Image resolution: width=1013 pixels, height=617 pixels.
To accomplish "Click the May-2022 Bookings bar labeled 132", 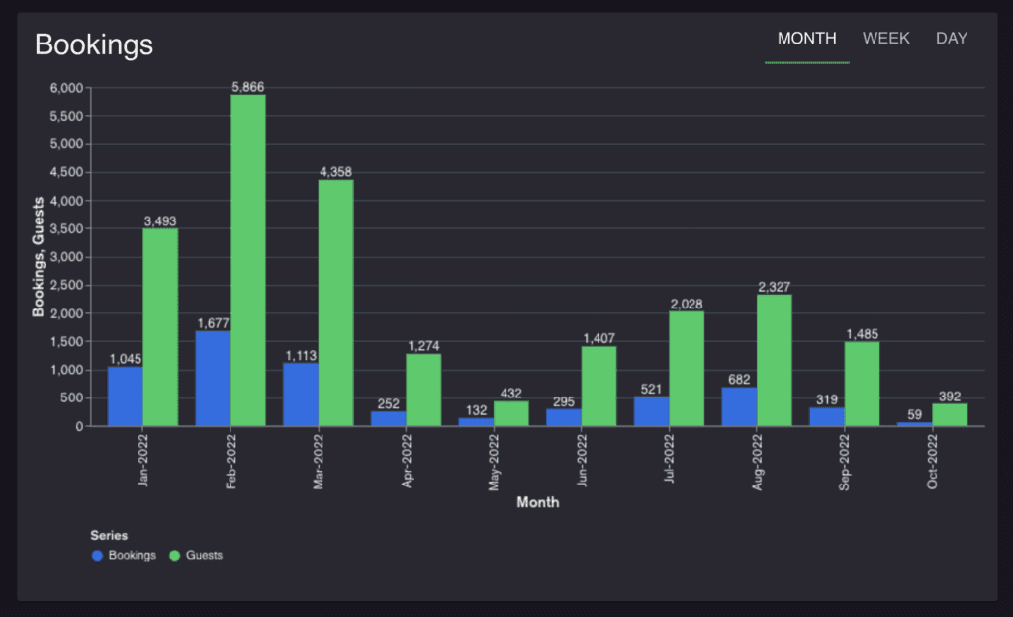I will 476,422.
